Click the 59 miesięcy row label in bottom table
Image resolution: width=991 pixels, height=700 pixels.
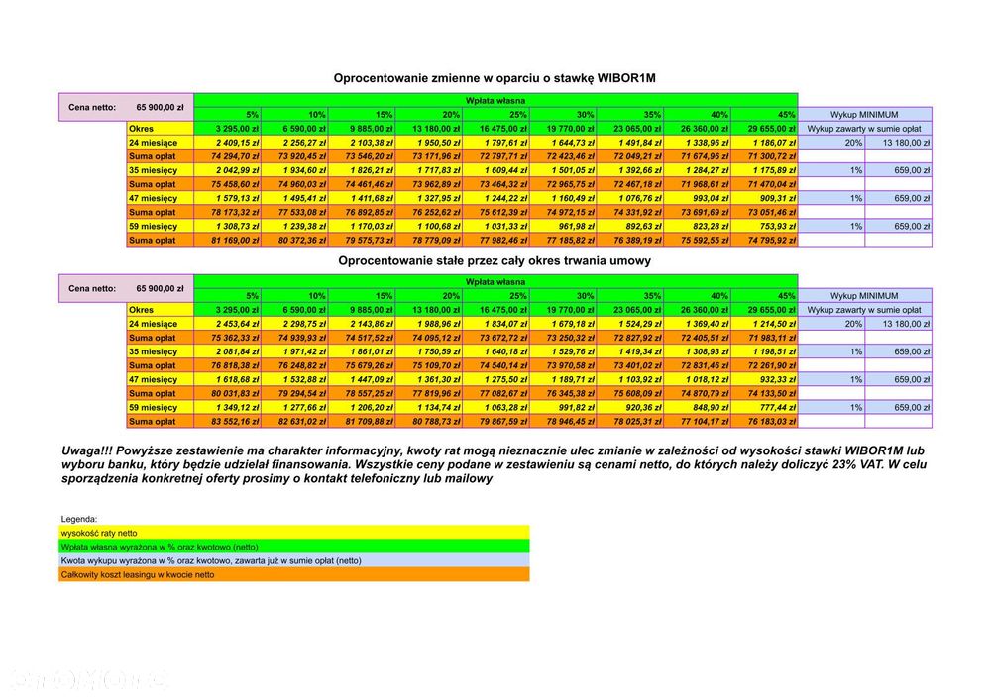click(161, 407)
